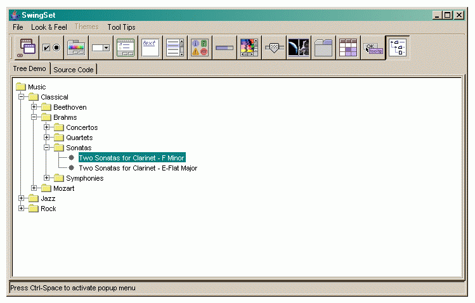Open the Table demo icon
Viewport: 475px width, 303px height.
348,48
